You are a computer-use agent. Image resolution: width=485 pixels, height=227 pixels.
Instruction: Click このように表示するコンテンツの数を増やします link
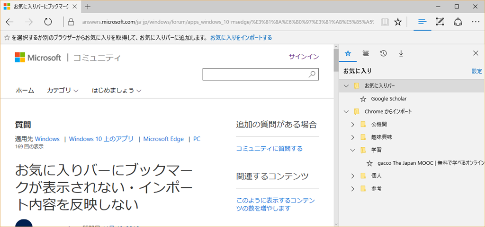pos(275,204)
